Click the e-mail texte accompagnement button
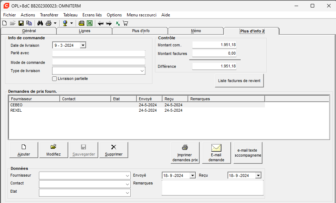Image resolution: width=336 pixels, height=203 pixels. pos(248,153)
